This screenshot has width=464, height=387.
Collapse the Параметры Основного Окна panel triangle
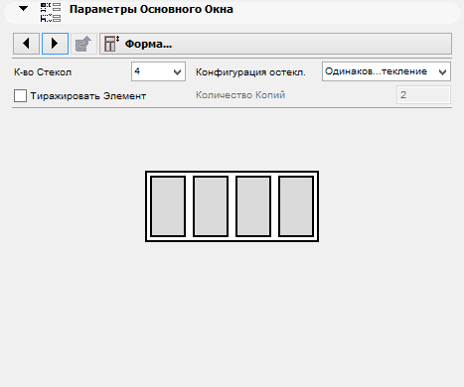pos(23,9)
